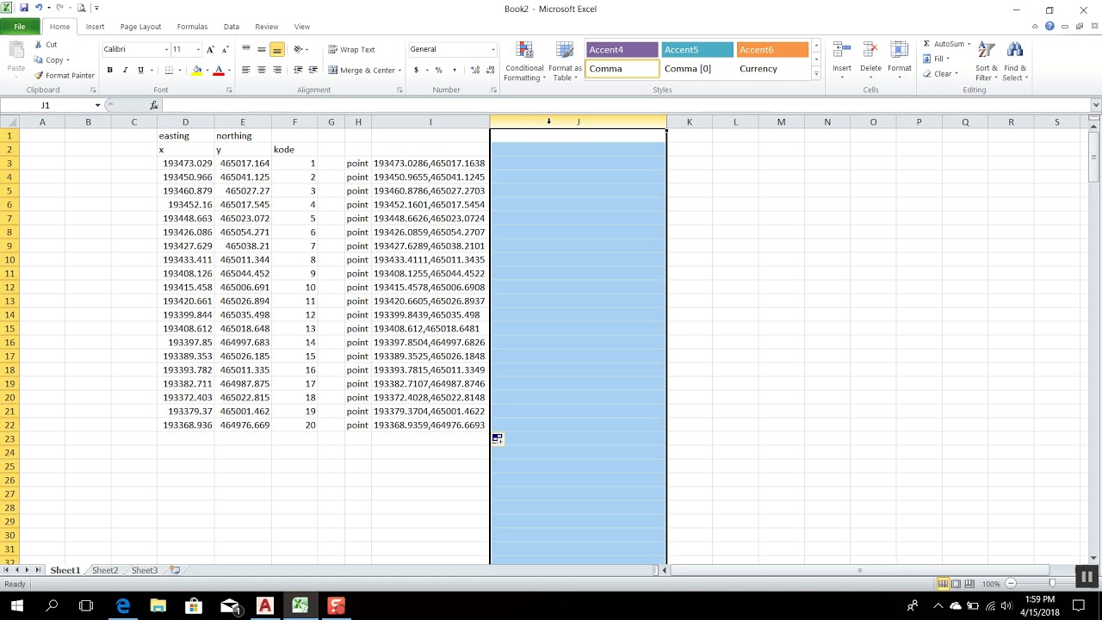Image resolution: width=1102 pixels, height=620 pixels.
Task: Apply Accent6 cell style
Action: 772,49
